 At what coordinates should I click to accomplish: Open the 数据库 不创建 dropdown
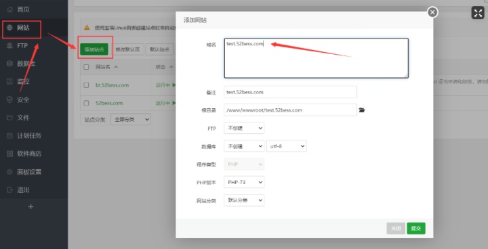click(244, 146)
